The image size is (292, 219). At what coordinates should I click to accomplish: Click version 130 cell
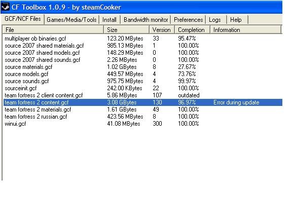[157, 102]
